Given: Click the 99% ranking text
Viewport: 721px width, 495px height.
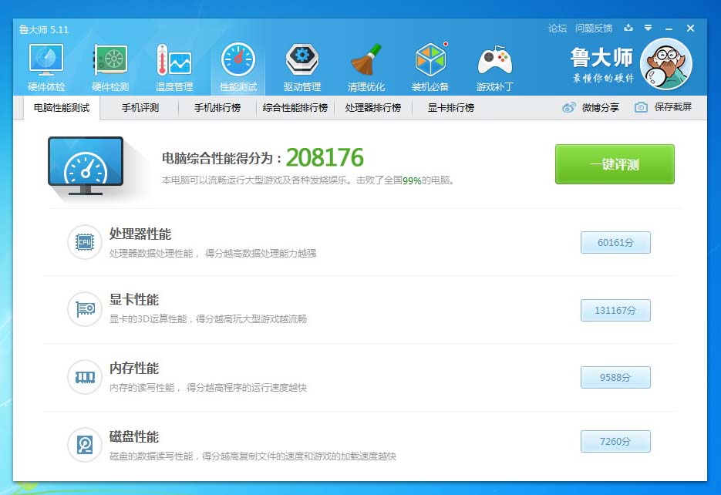Looking at the screenshot, I should click(x=412, y=180).
